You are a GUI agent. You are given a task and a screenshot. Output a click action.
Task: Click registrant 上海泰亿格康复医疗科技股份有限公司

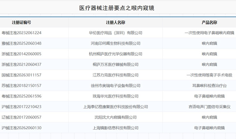coord(115,107)
